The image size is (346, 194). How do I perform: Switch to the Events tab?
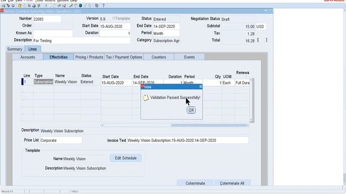189,57
